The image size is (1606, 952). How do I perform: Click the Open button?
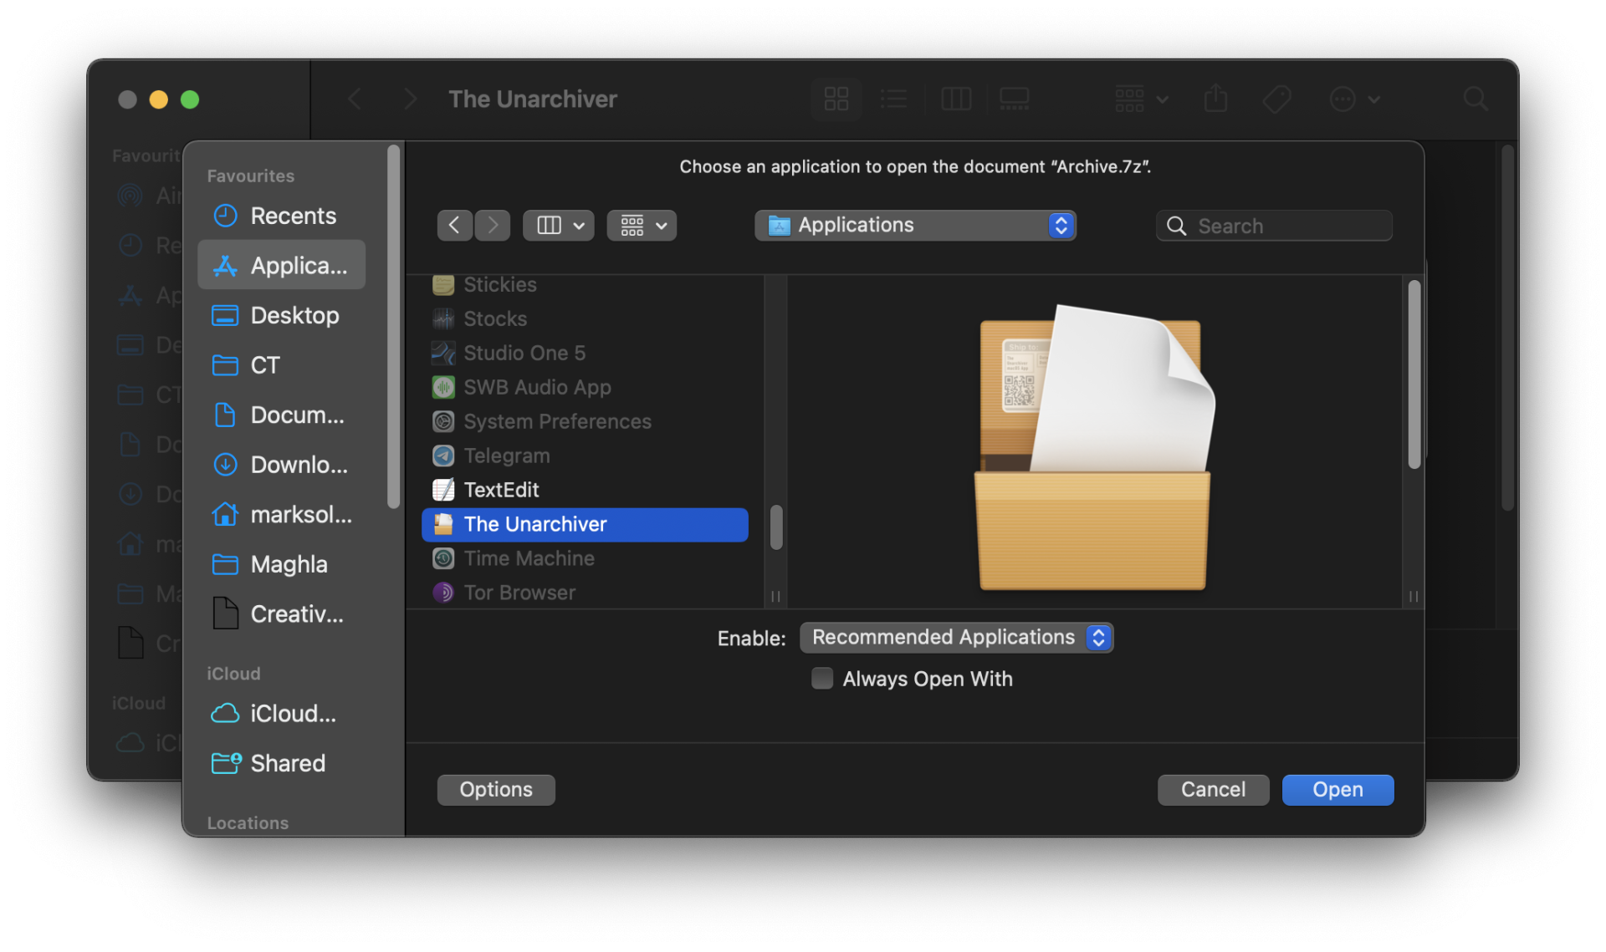coord(1337,790)
